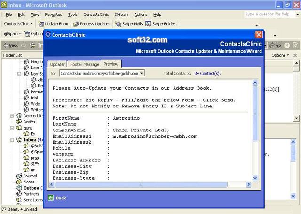Screen dimensions: 301x214
Task: Open the @Spam Options toolbar button
Action: pyautogui.click(x=33, y=34)
